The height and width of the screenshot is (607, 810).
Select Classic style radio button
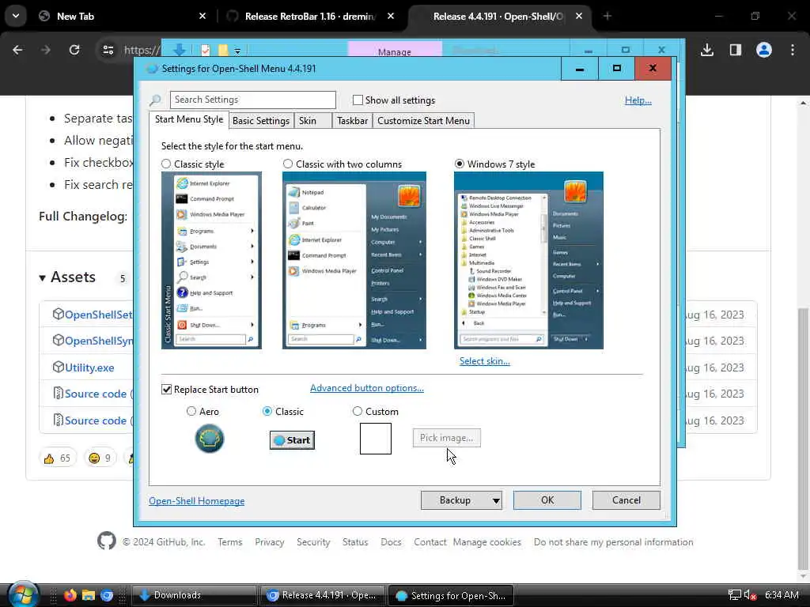166,164
